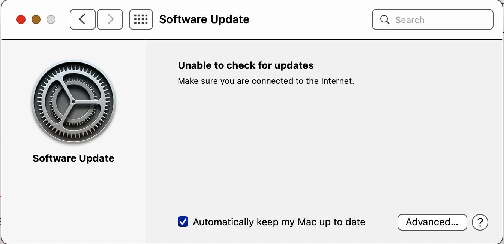The height and width of the screenshot is (244, 504).
Task: Click the Software Update window title
Action: 204,19
